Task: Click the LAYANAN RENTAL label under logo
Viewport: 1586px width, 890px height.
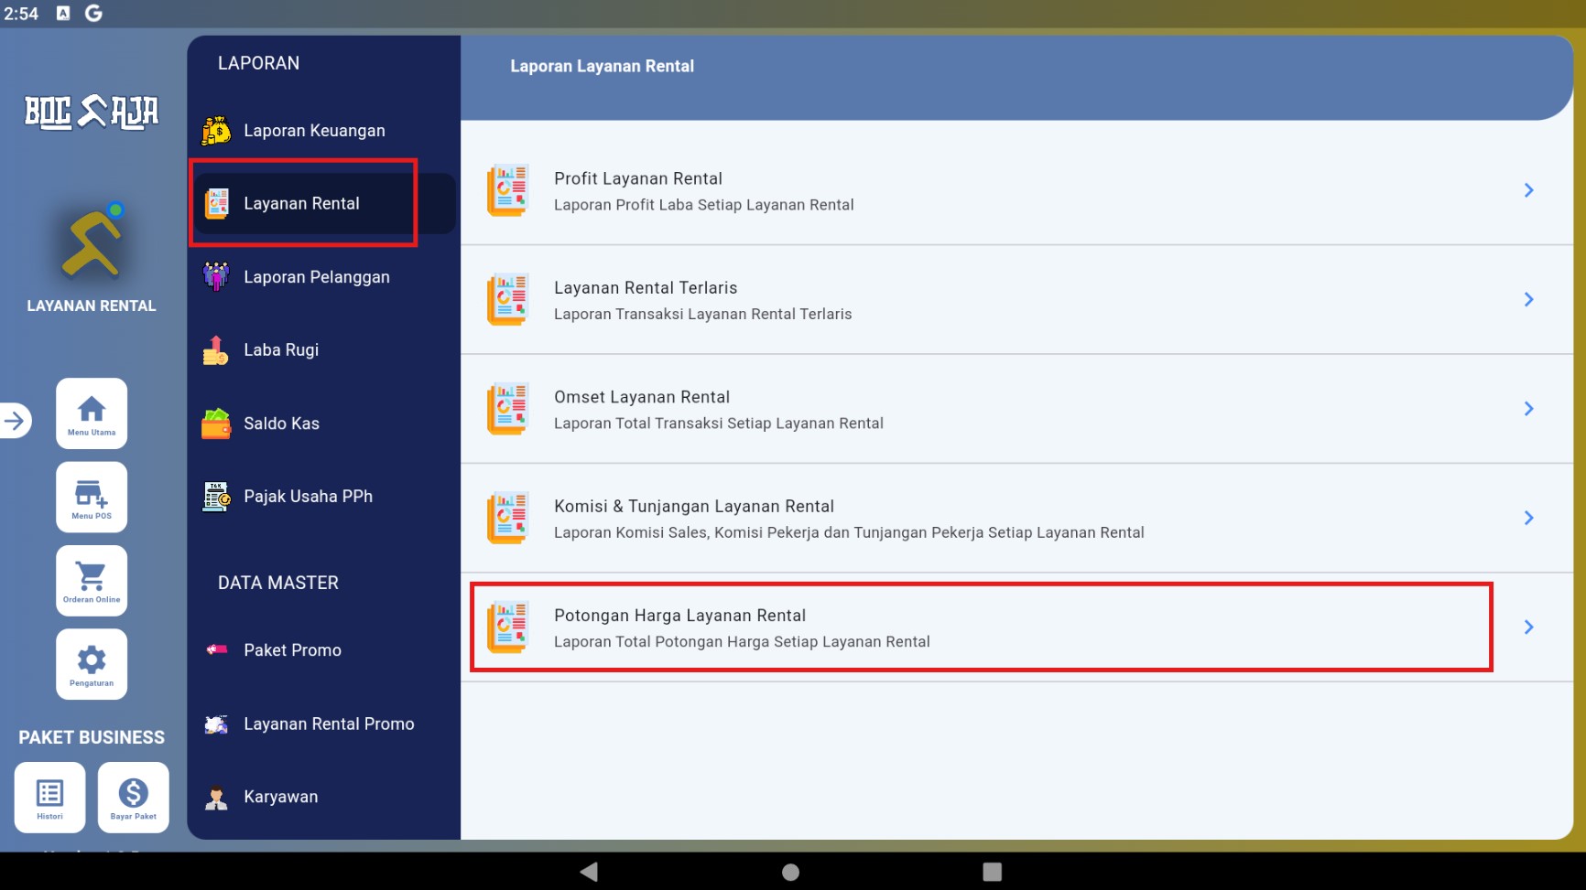Action: click(x=92, y=306)
